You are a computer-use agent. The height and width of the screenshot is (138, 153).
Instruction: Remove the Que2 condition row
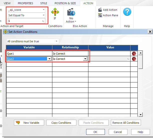pyautogui.click(x=134, y=59)
